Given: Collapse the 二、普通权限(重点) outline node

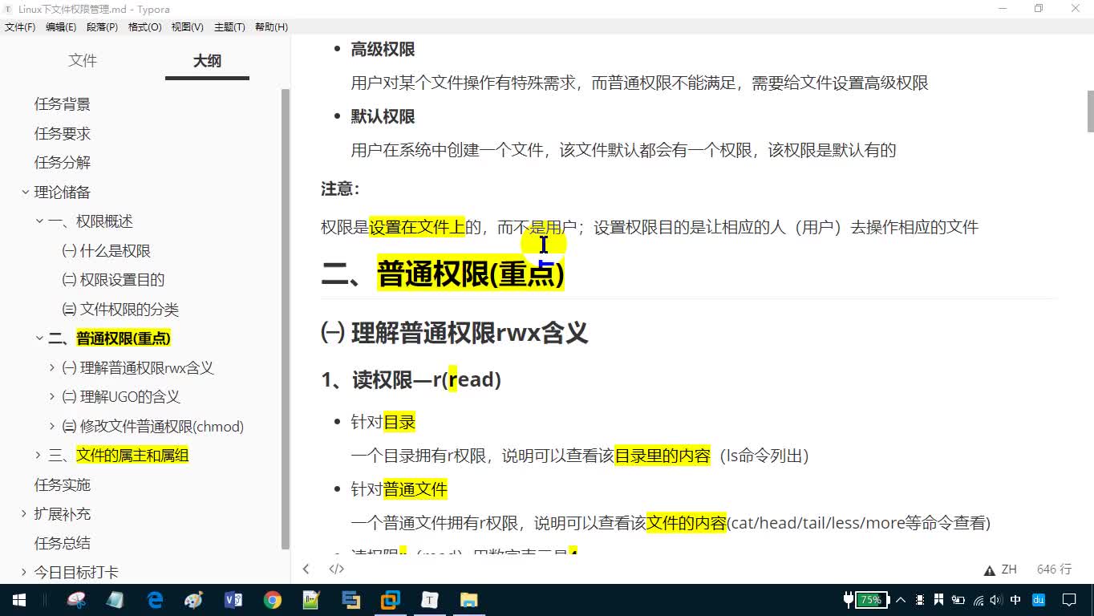Looking at the screenshot, I should click(x=39, y=338).
